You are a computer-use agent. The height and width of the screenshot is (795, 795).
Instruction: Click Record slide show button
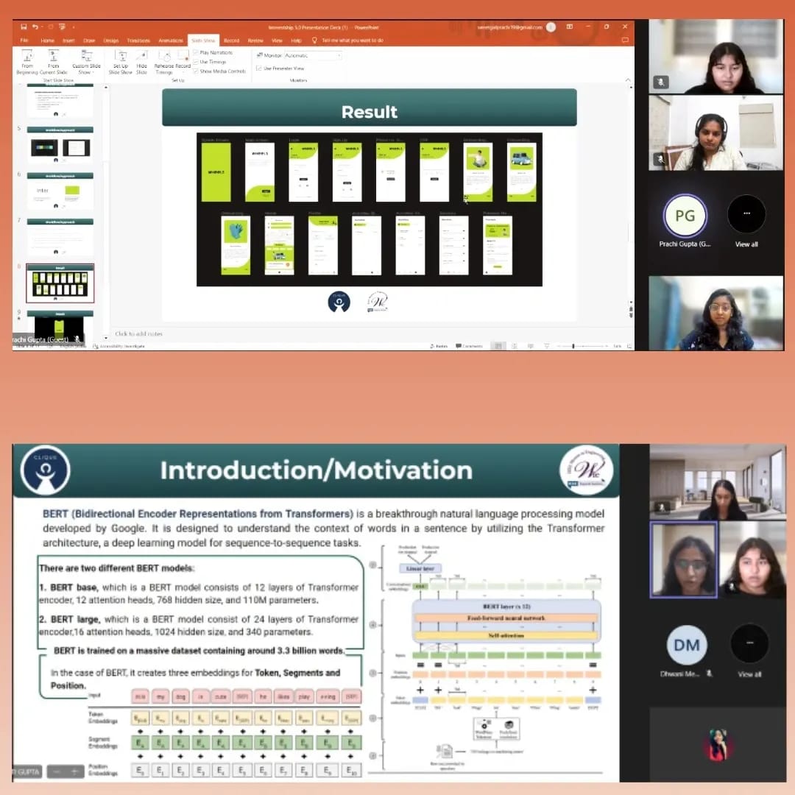pyautogui.click(x=183, y=63)
